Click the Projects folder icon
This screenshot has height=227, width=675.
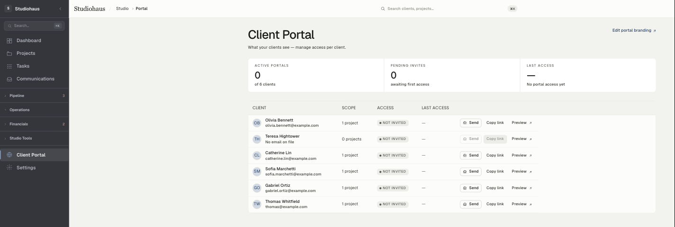point(9,53)
